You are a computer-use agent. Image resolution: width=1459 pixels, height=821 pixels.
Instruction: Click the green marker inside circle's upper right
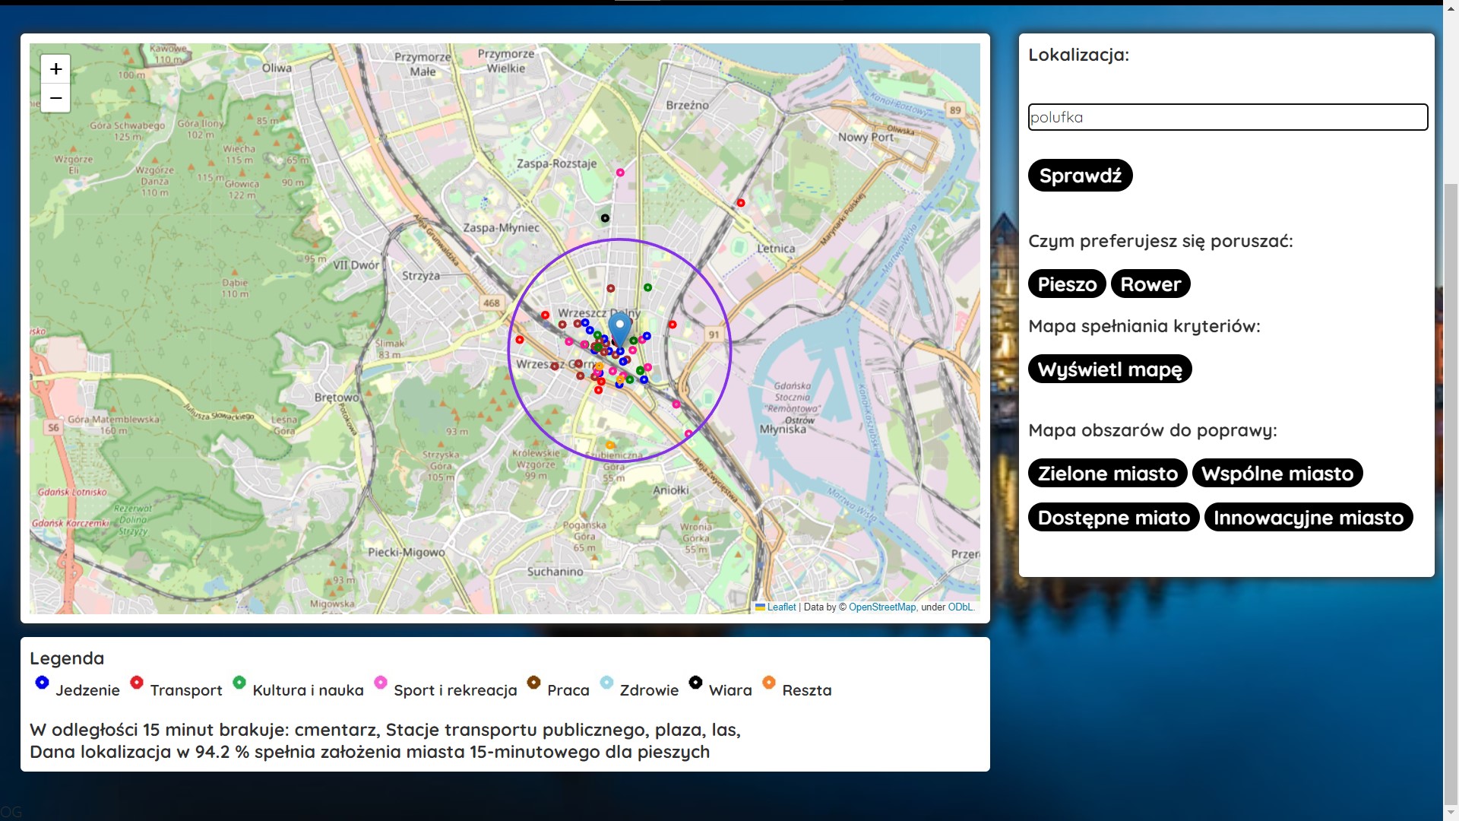647,287
